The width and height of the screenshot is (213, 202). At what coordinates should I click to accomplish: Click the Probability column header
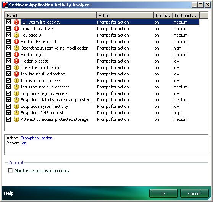coord(186,16)
